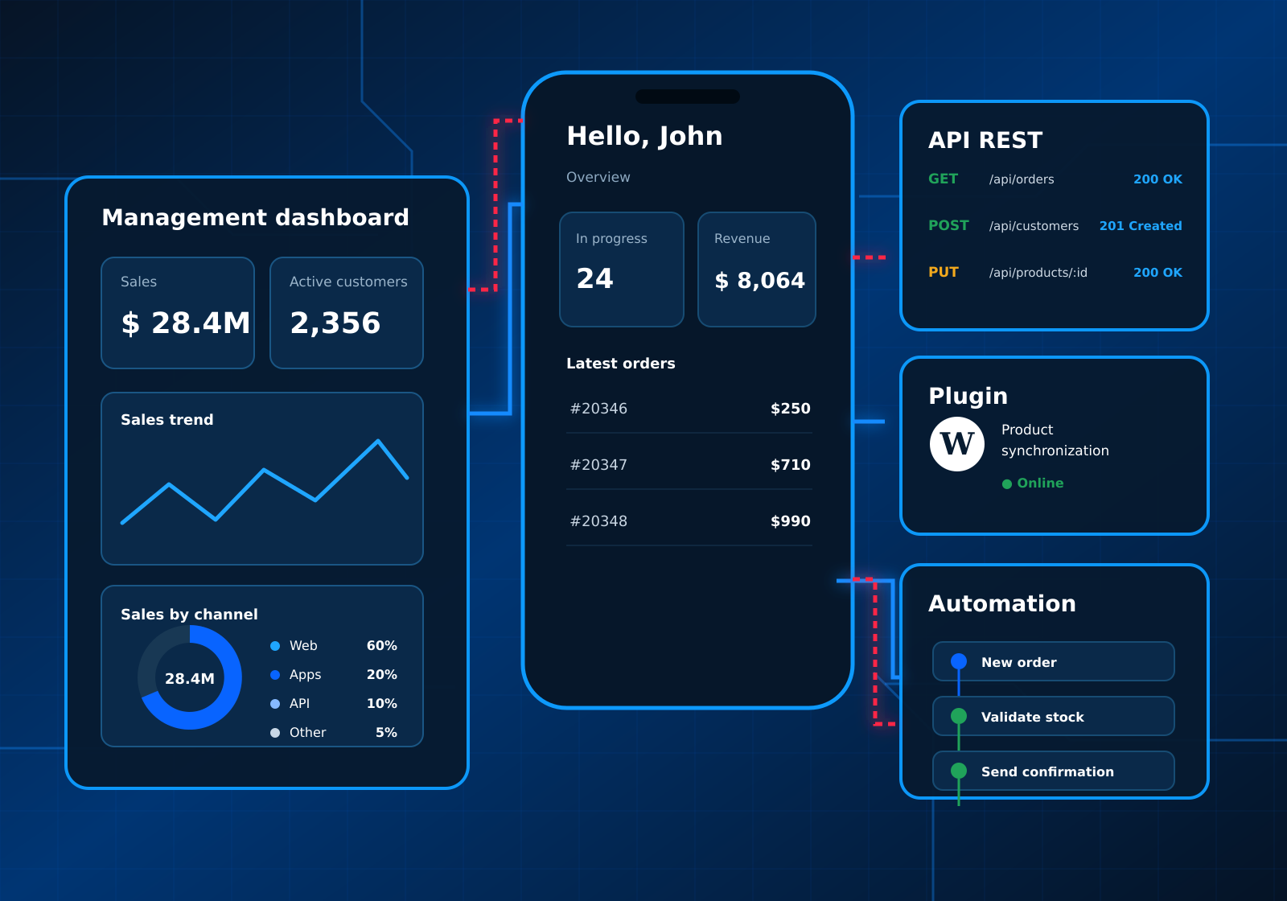
Task: Open the In progress 24 card
Action: pos(622,269)
